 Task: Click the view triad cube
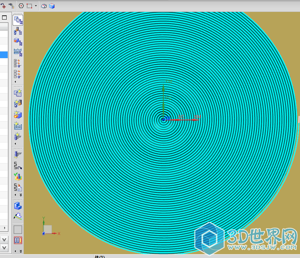pyautogui.click(x=48, y=229)
